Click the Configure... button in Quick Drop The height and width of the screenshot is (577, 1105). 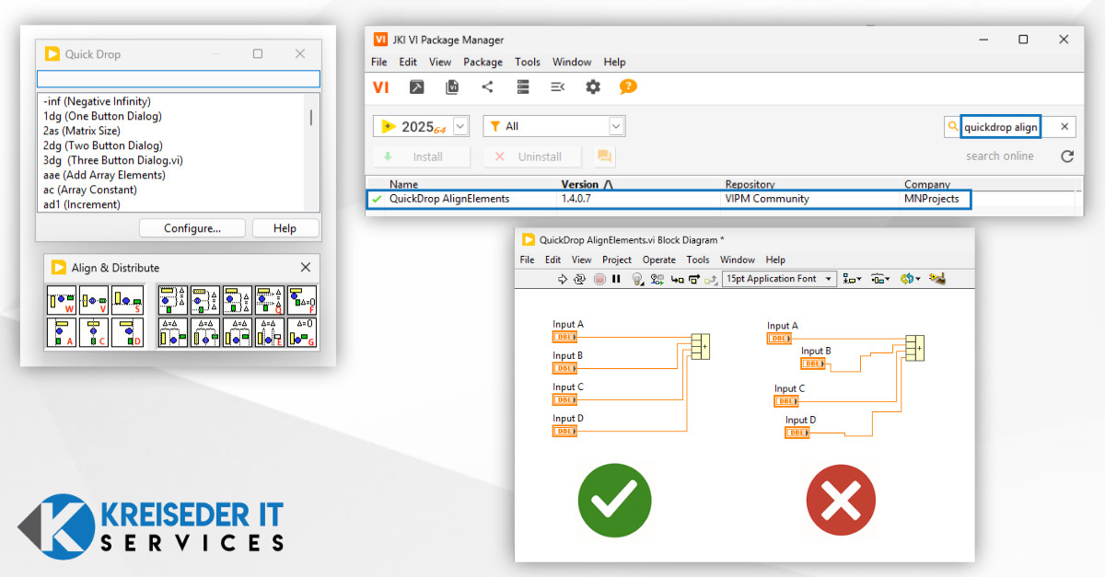tap(192, 228)
